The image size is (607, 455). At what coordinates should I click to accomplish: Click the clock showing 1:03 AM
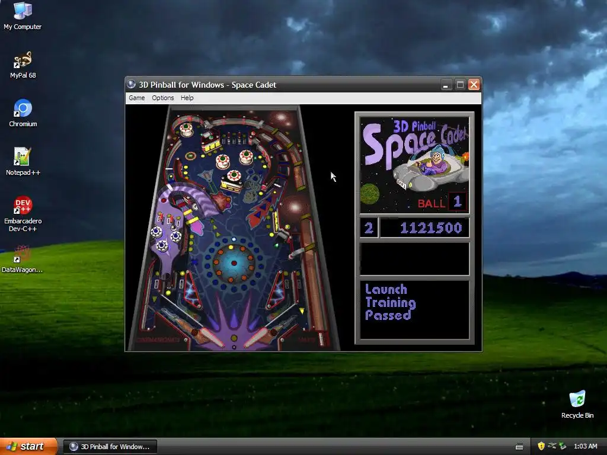(585, 446)
